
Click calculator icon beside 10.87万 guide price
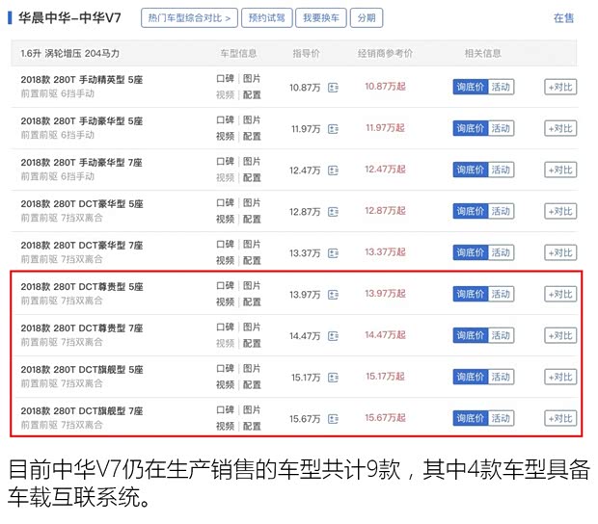(x=334, y=88)
